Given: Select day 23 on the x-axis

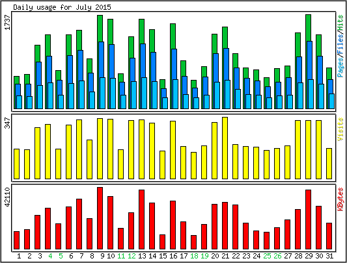Looking at the screenshot, I should (x=246, y=256).
